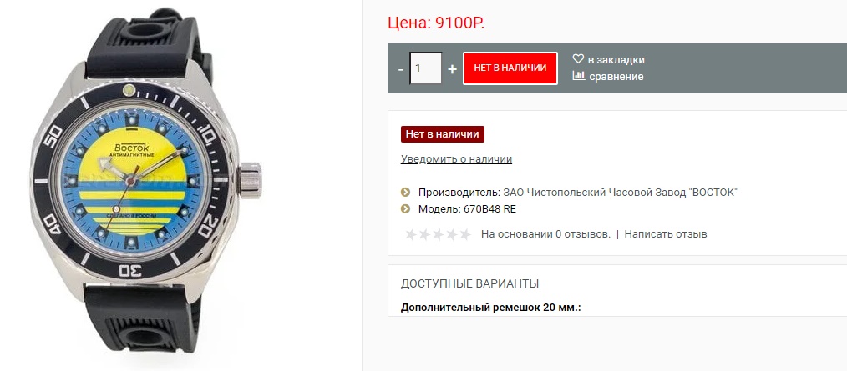Click Написать отзыв to write review

[666, 234]
